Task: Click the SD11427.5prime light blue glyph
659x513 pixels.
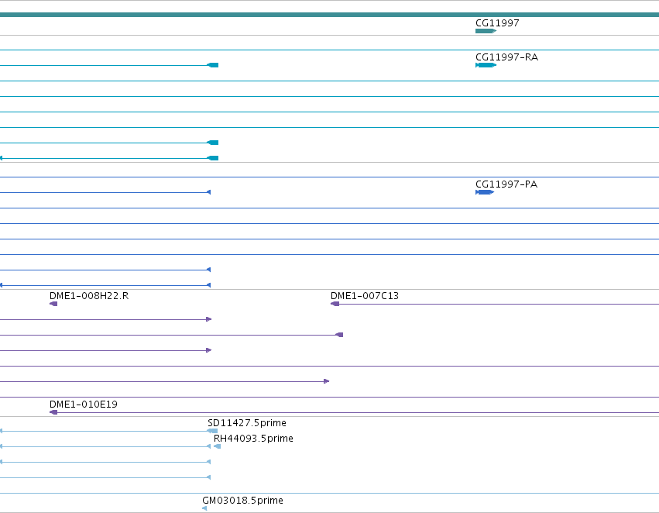Action: pyautogui.click(x=213, y=431)
